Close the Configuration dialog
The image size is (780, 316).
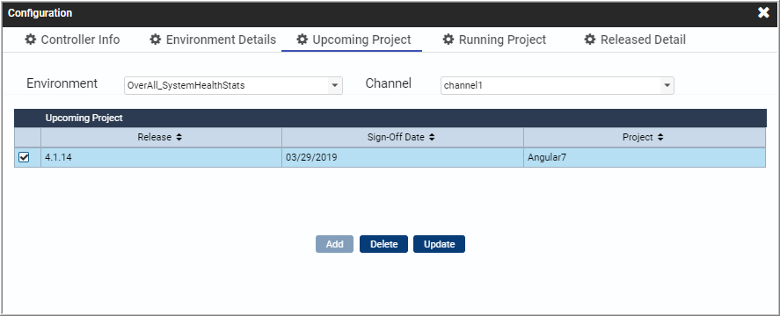[x=763, y=13]
